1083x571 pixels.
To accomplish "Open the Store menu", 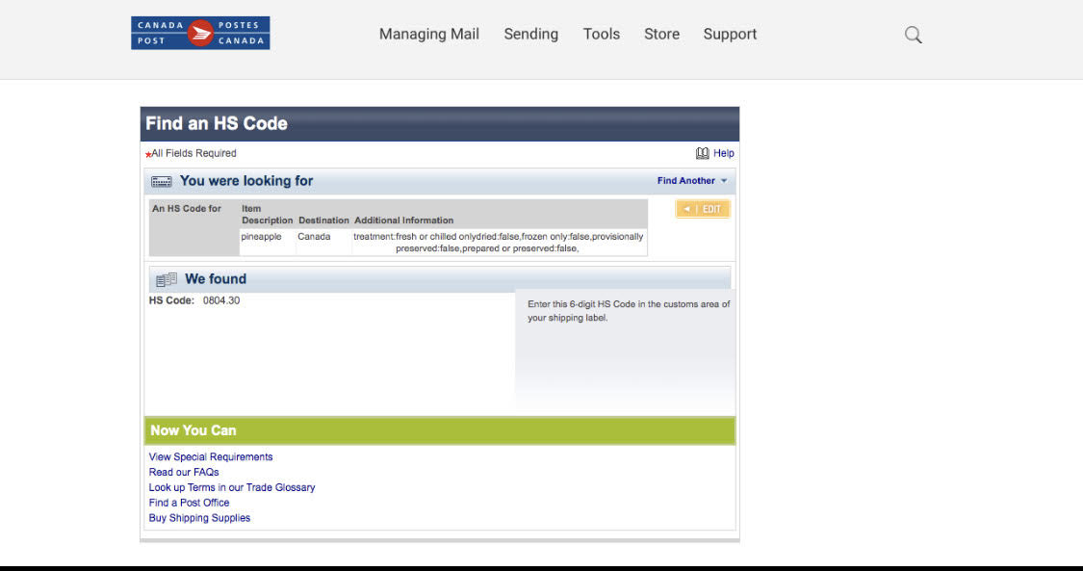I will pyautogui.click(x=661, y=34).
